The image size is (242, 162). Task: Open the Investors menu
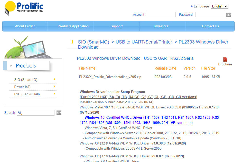161,26
